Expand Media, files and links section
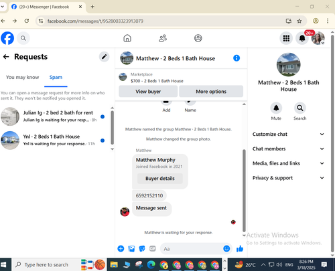335x271 pixels. tap(288, 163)
